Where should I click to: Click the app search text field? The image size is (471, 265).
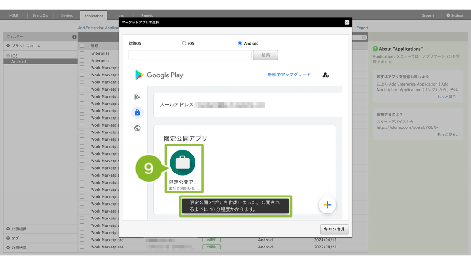point(190,55)
